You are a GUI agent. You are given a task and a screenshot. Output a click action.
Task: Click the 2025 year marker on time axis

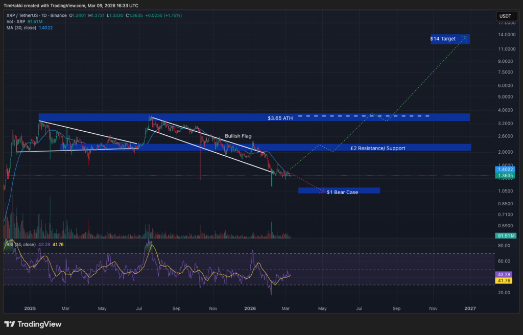coord(30,308)
